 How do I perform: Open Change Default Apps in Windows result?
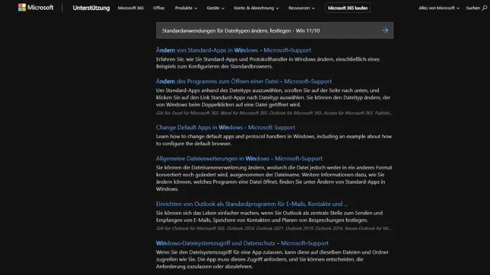click(x=225, y=127)
